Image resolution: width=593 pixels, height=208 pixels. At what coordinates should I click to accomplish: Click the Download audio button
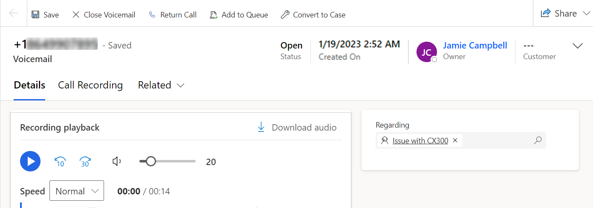297,128
